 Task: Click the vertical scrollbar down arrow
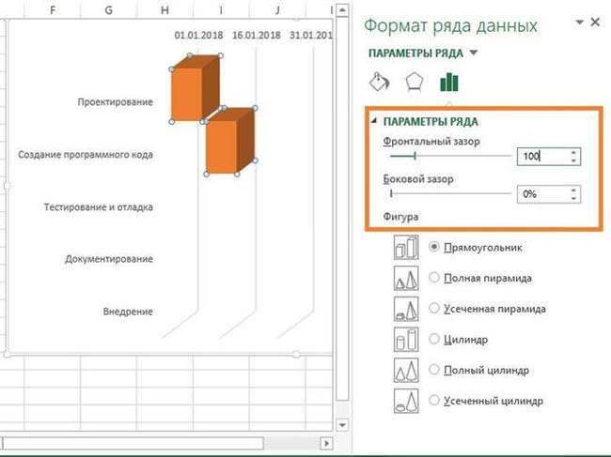click(342, 425)
